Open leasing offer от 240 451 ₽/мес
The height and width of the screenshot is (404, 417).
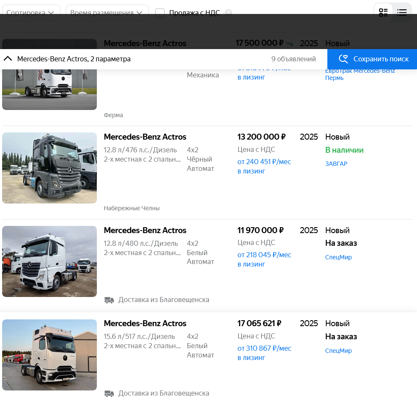(264, 166)
